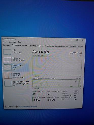The width and height of the screenshot is (94, 125).
Task: Click the Task Manager title bar icon
Action: coord(4,39)
